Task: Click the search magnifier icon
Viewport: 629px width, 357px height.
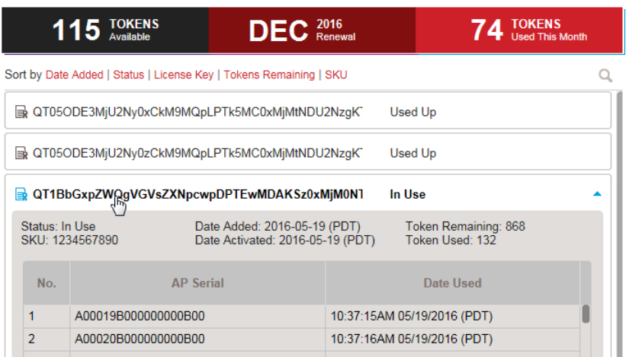Action: pyautogui.click(x=605, y=75)
